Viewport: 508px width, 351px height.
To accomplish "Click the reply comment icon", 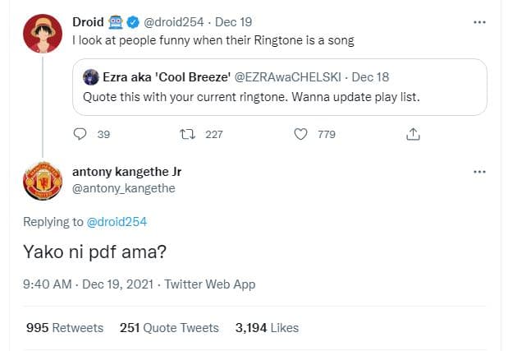I will click(x=80, y=134).
